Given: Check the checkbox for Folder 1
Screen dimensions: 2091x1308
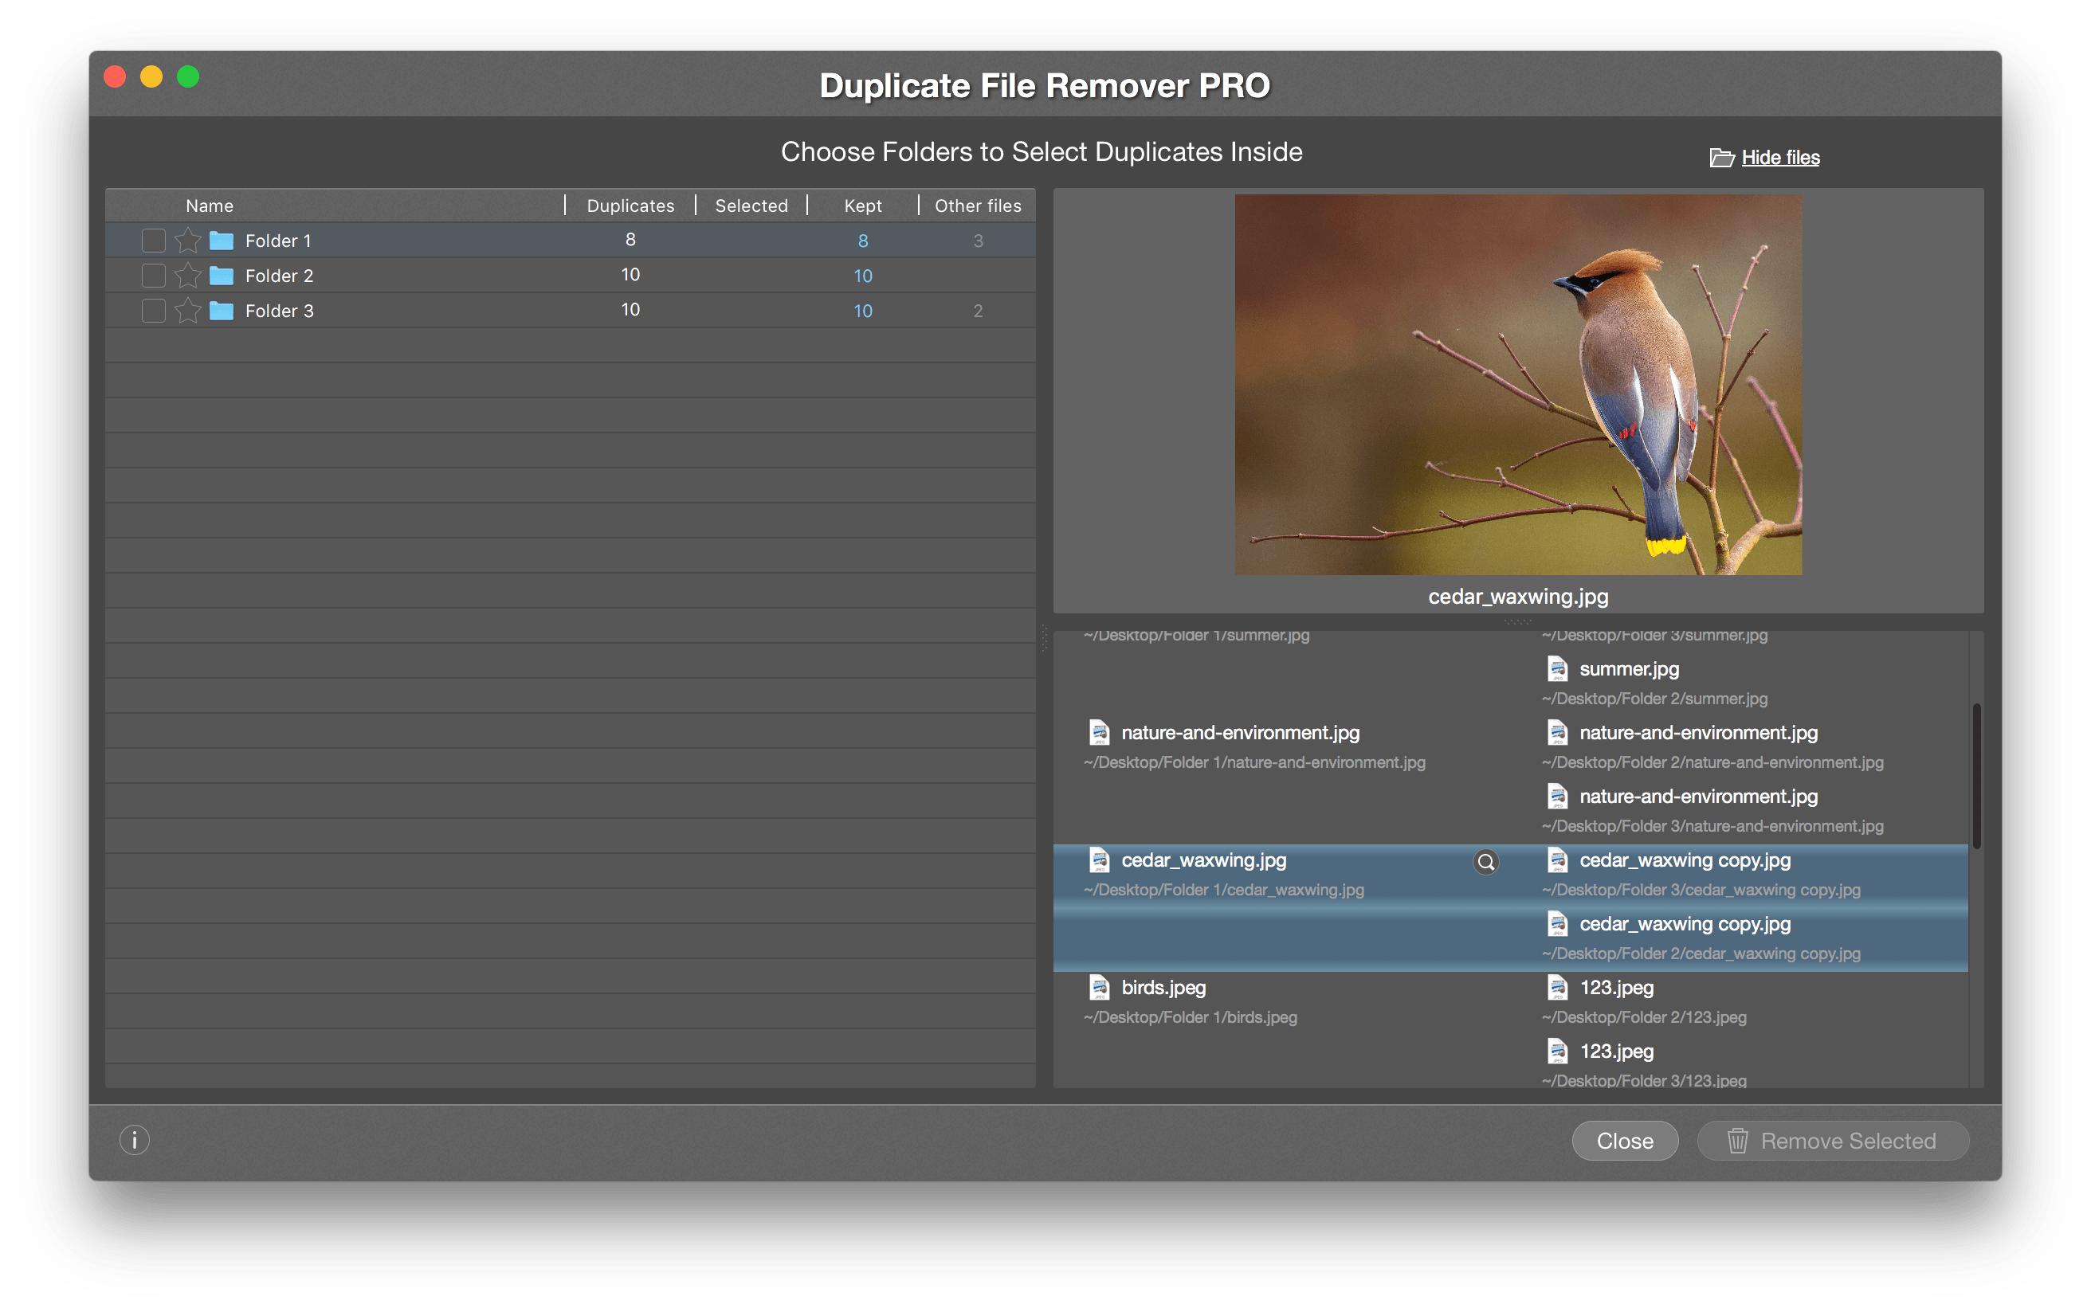Looking at the screenshot, I should [153, 240].
